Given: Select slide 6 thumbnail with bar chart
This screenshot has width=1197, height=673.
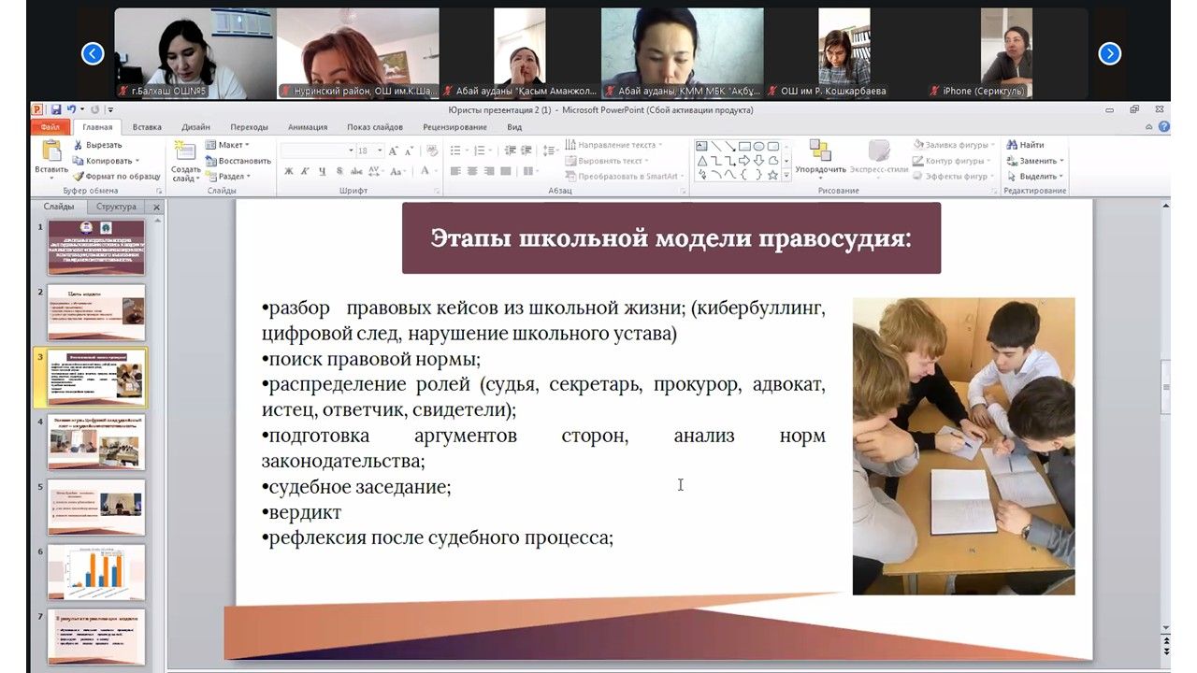Looking at the screenshot, I should [96, 572].
